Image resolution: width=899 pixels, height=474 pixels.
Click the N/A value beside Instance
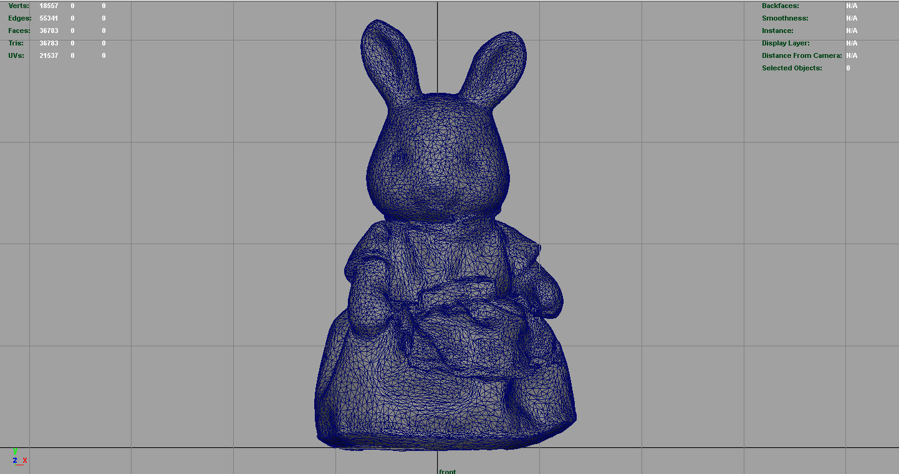(852, 31)
